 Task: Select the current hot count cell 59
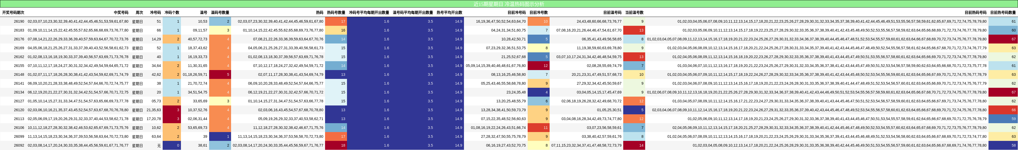coord(1003,119)
